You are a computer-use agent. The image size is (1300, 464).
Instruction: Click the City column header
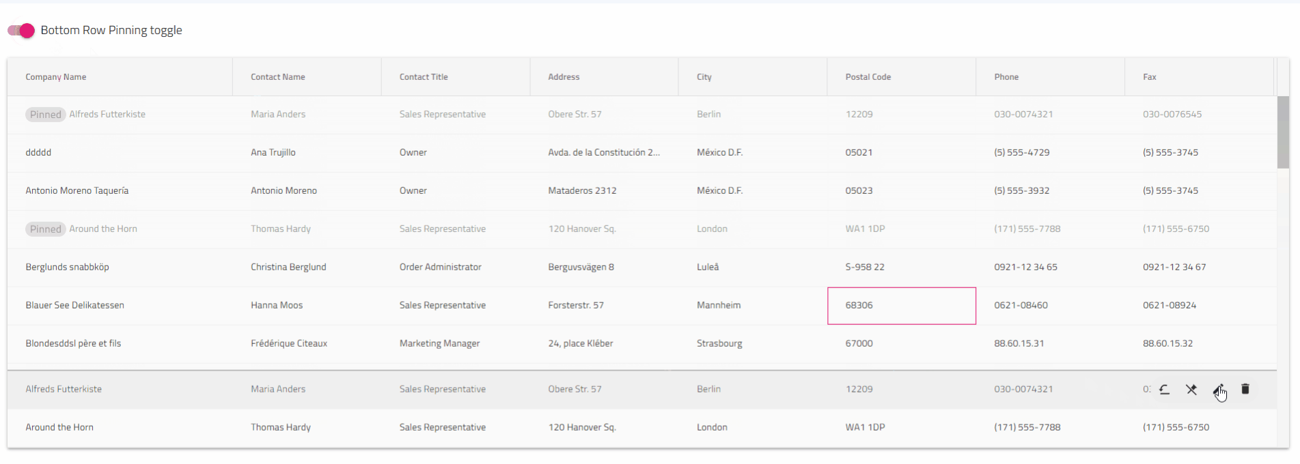(704, 77)
